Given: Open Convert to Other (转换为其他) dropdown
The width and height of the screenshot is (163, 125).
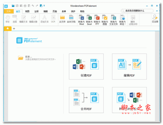Looking at the screenshot, I should click(x=122, y=20).
